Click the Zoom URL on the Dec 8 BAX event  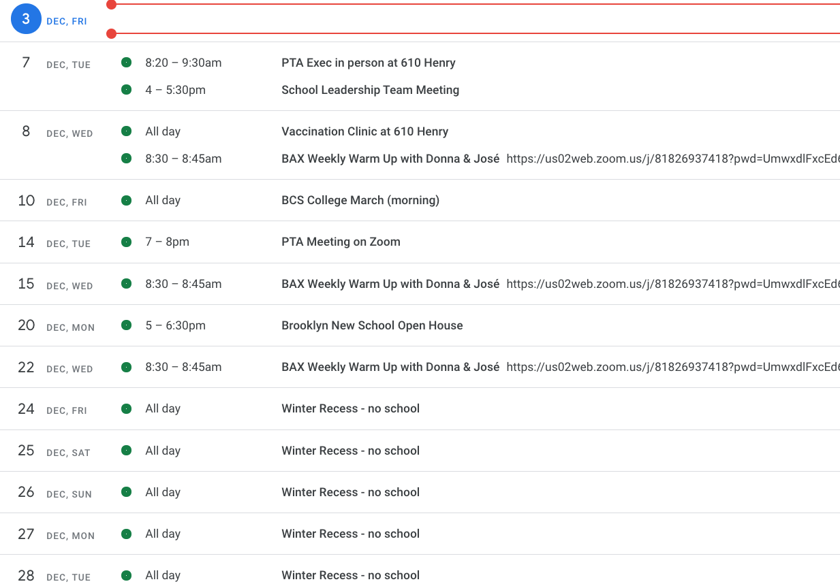[x=672, y=159]
